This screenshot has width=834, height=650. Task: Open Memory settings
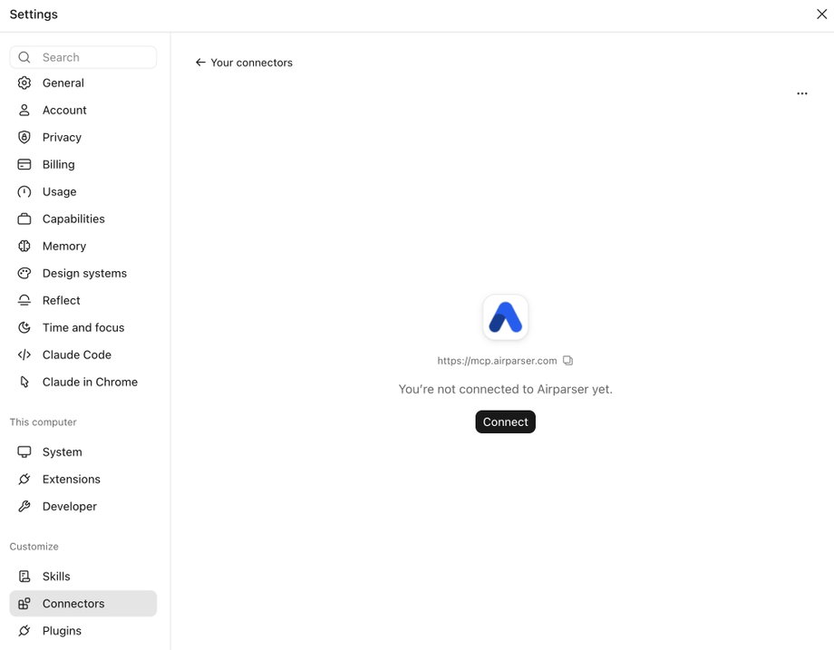83,246
